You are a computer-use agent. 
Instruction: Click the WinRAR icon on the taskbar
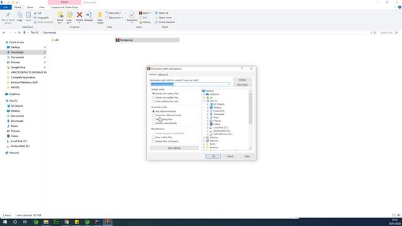click(x=107, y=222)
